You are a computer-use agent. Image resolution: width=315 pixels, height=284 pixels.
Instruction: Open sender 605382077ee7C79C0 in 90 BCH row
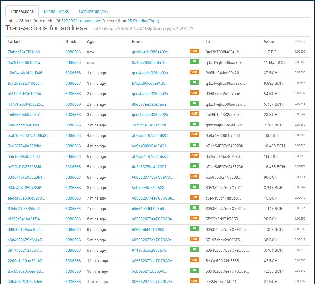[152, 177]
